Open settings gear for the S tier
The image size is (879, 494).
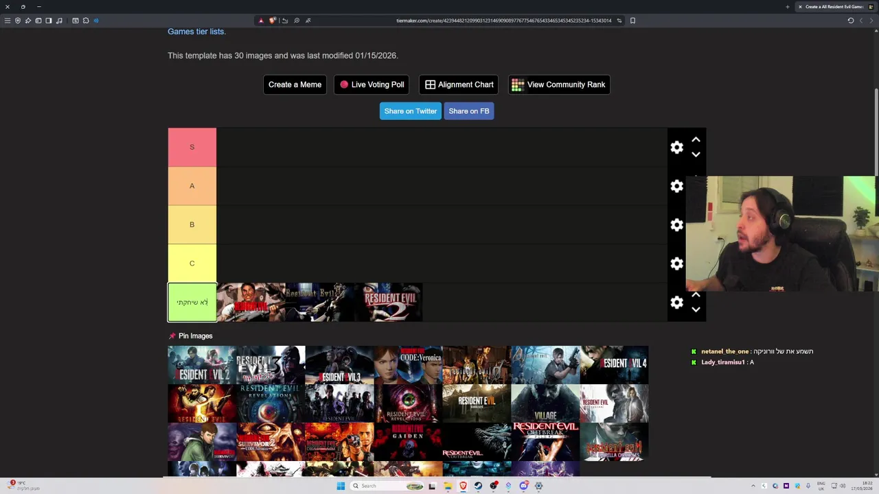(x=677, y=147)
